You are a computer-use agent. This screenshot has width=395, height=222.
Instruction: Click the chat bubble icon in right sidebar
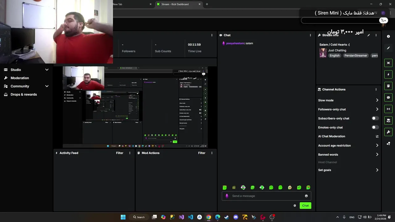click(x=388, y=97)
